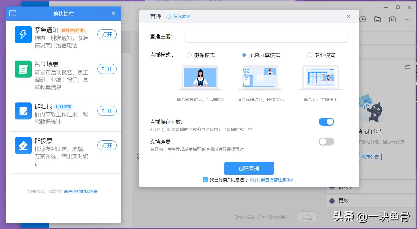Minimize the 群快捷栏 panel
The width and height of the screenshot is (417, 229).
(x=103, y=13)
